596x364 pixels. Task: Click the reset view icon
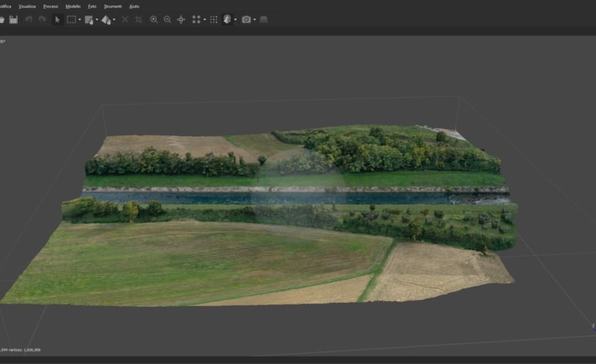pos(181,20)
